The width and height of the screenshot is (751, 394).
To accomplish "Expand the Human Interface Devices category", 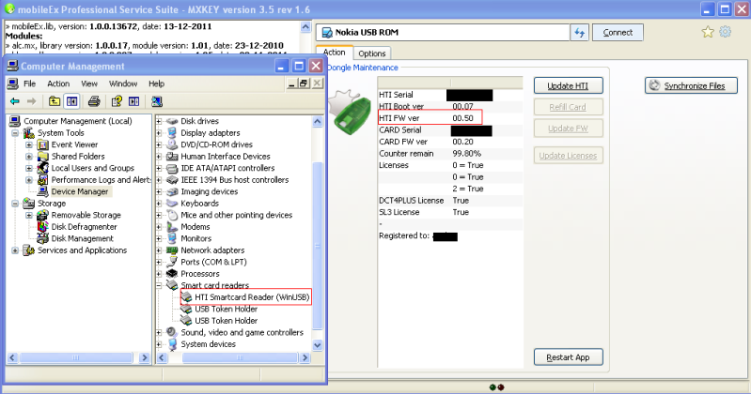I will tap(159, 157).
